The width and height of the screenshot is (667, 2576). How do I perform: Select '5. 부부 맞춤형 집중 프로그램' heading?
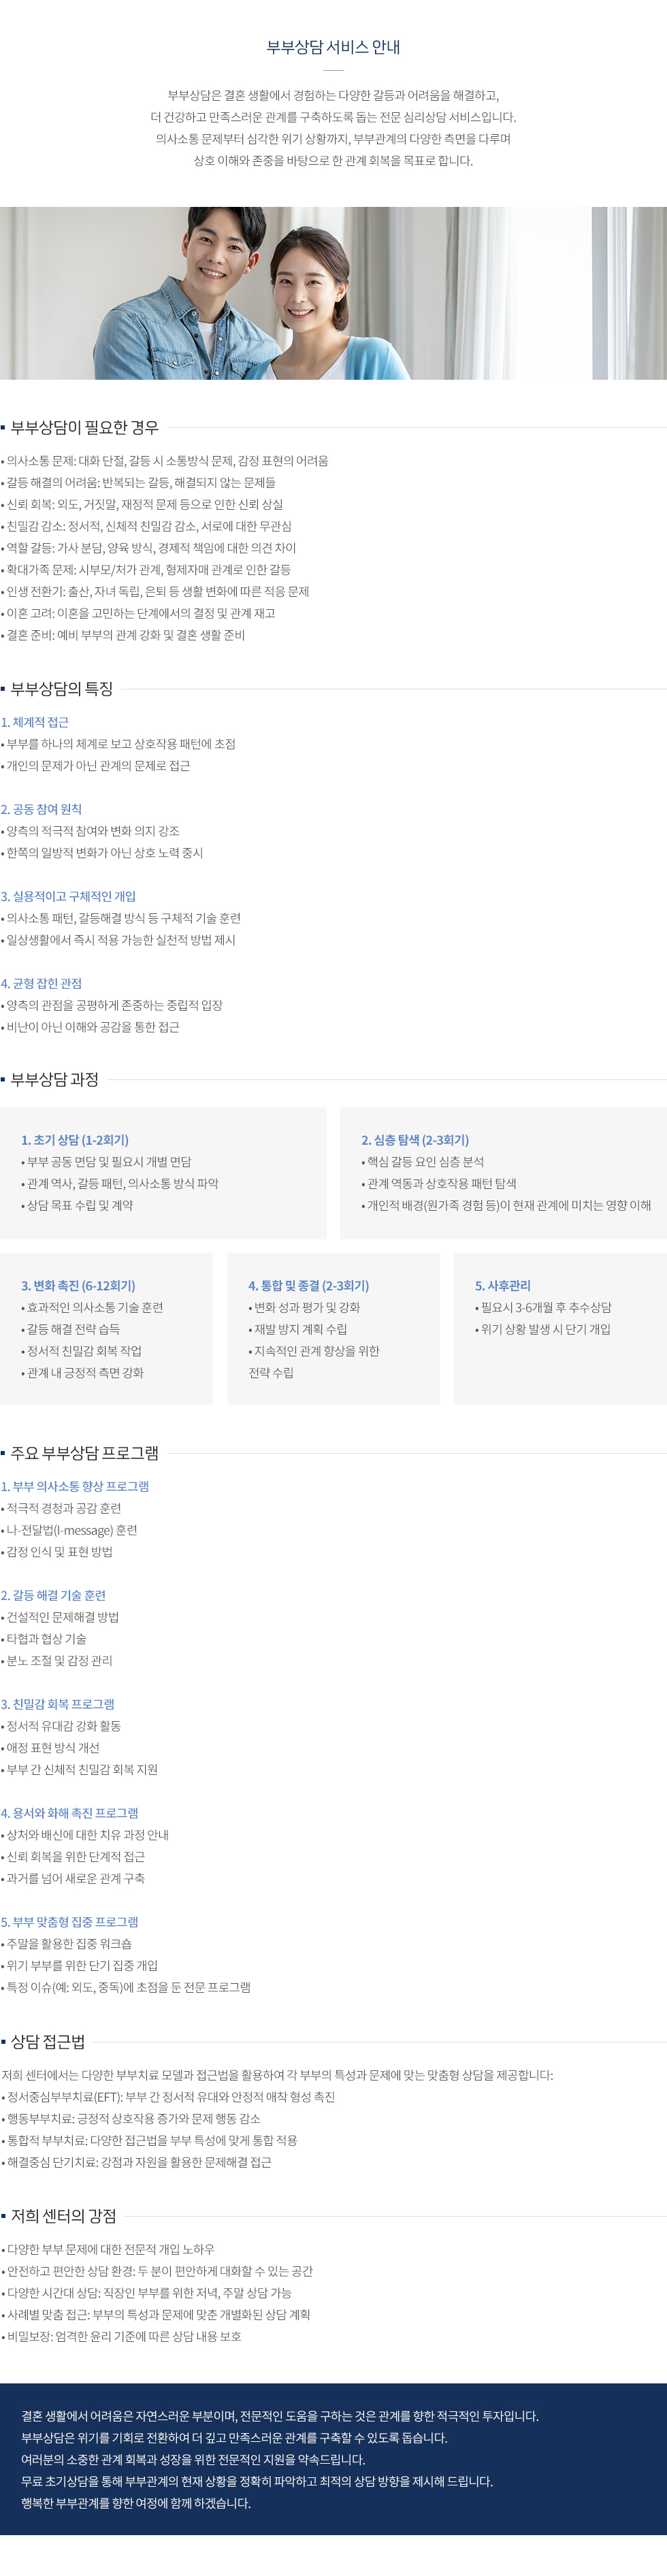click(x=70, y=1922)
